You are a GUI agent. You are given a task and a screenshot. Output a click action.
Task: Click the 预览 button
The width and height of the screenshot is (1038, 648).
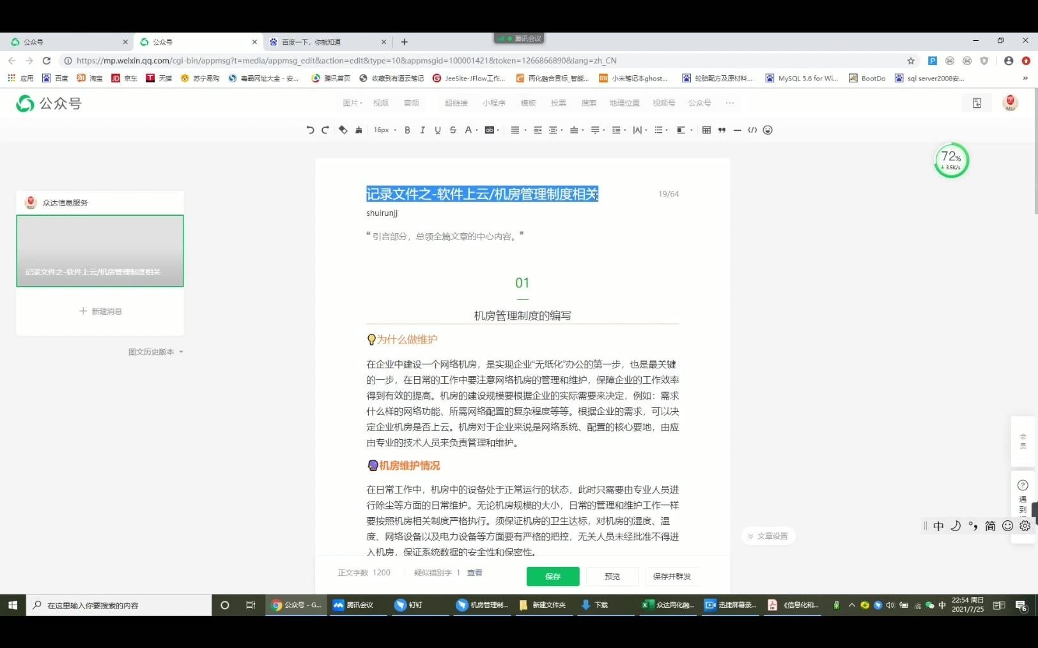coord(612,576)
